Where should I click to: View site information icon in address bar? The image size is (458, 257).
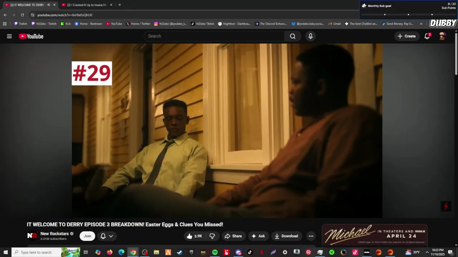click(x=33, y=15)
